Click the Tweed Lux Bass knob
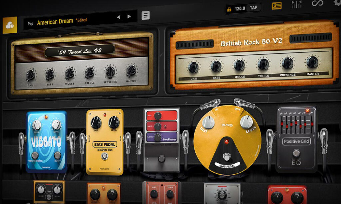Viewport: 341px width, 204px height. [x=50, y=74]
